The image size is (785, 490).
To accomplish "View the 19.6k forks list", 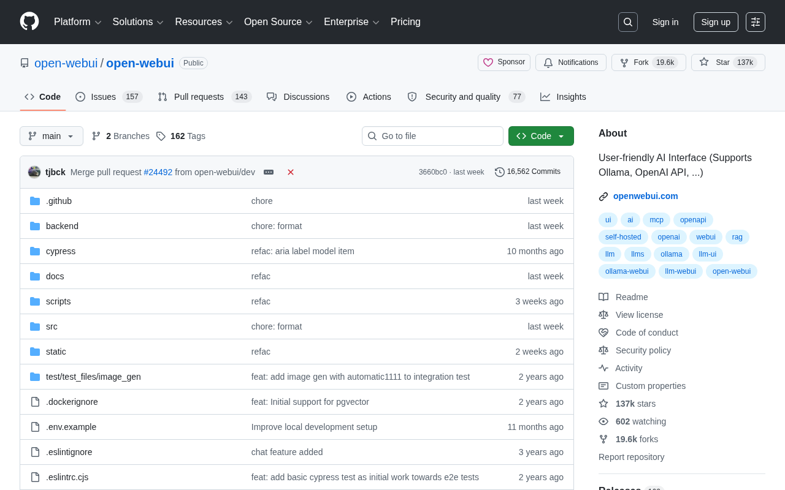I will 629,439.
